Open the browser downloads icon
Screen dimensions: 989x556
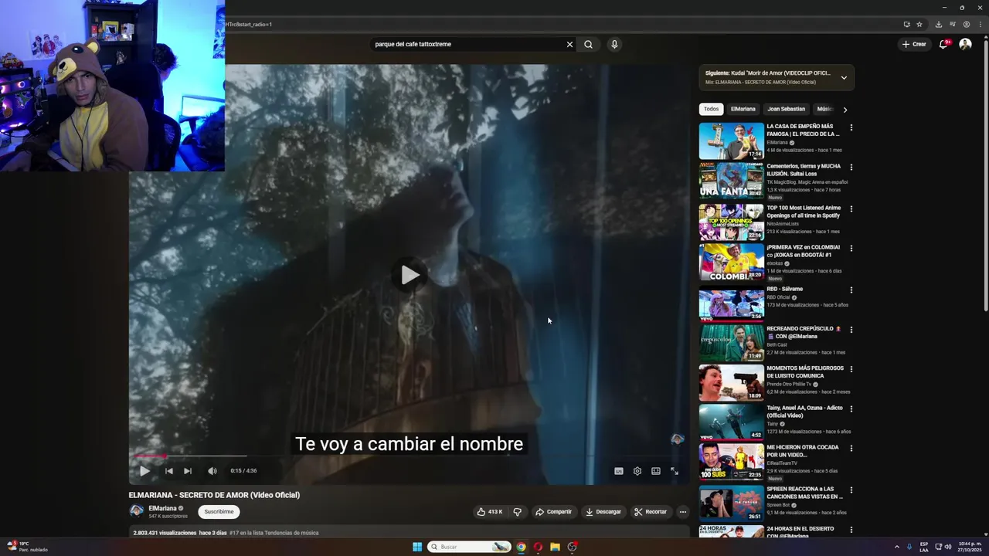pyautogui.click(x=939, y=24)
